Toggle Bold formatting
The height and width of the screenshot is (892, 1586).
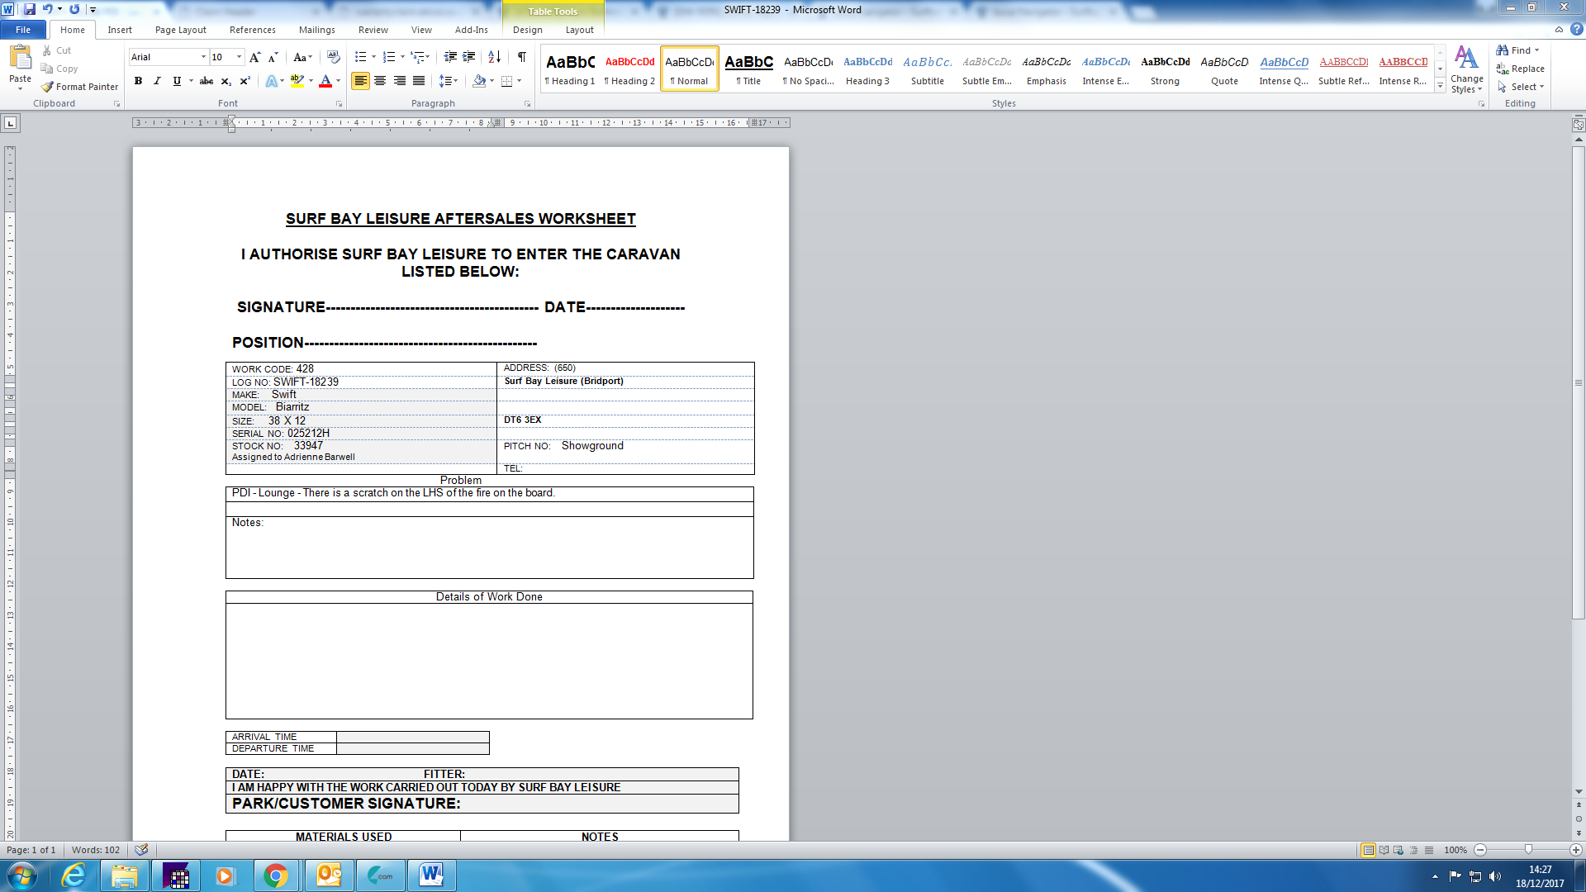point(138,81)
